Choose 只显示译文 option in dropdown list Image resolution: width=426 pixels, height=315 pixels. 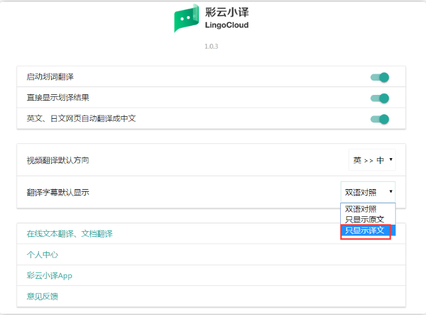(368, 230)
